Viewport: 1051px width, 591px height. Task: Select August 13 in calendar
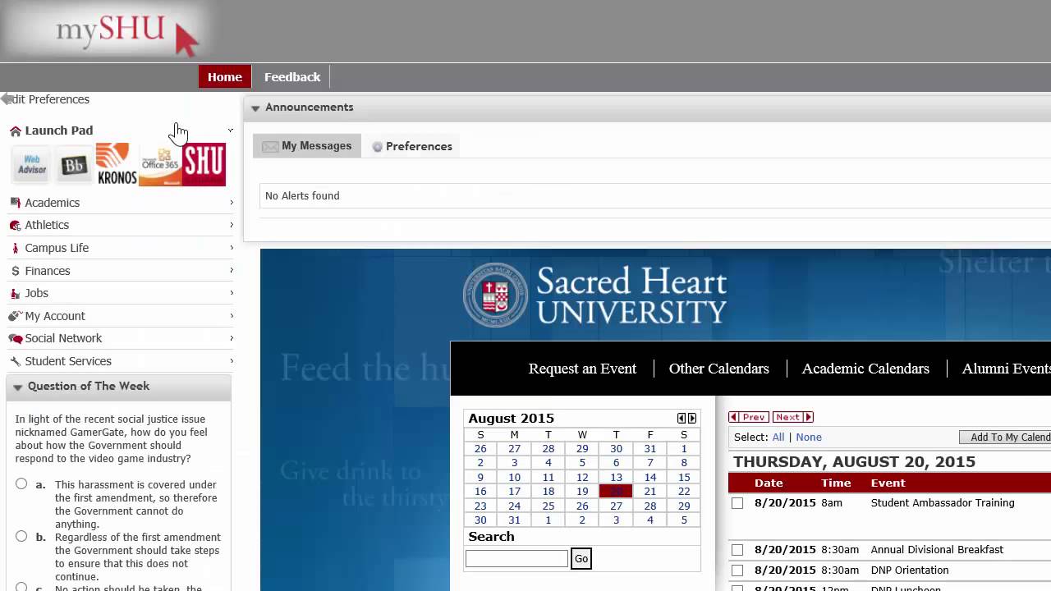click(616, 478)
